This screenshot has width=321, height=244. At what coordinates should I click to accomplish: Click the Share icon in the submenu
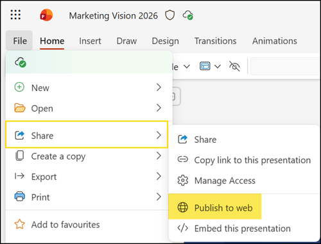pyautogui.click(x=182, y=139)
